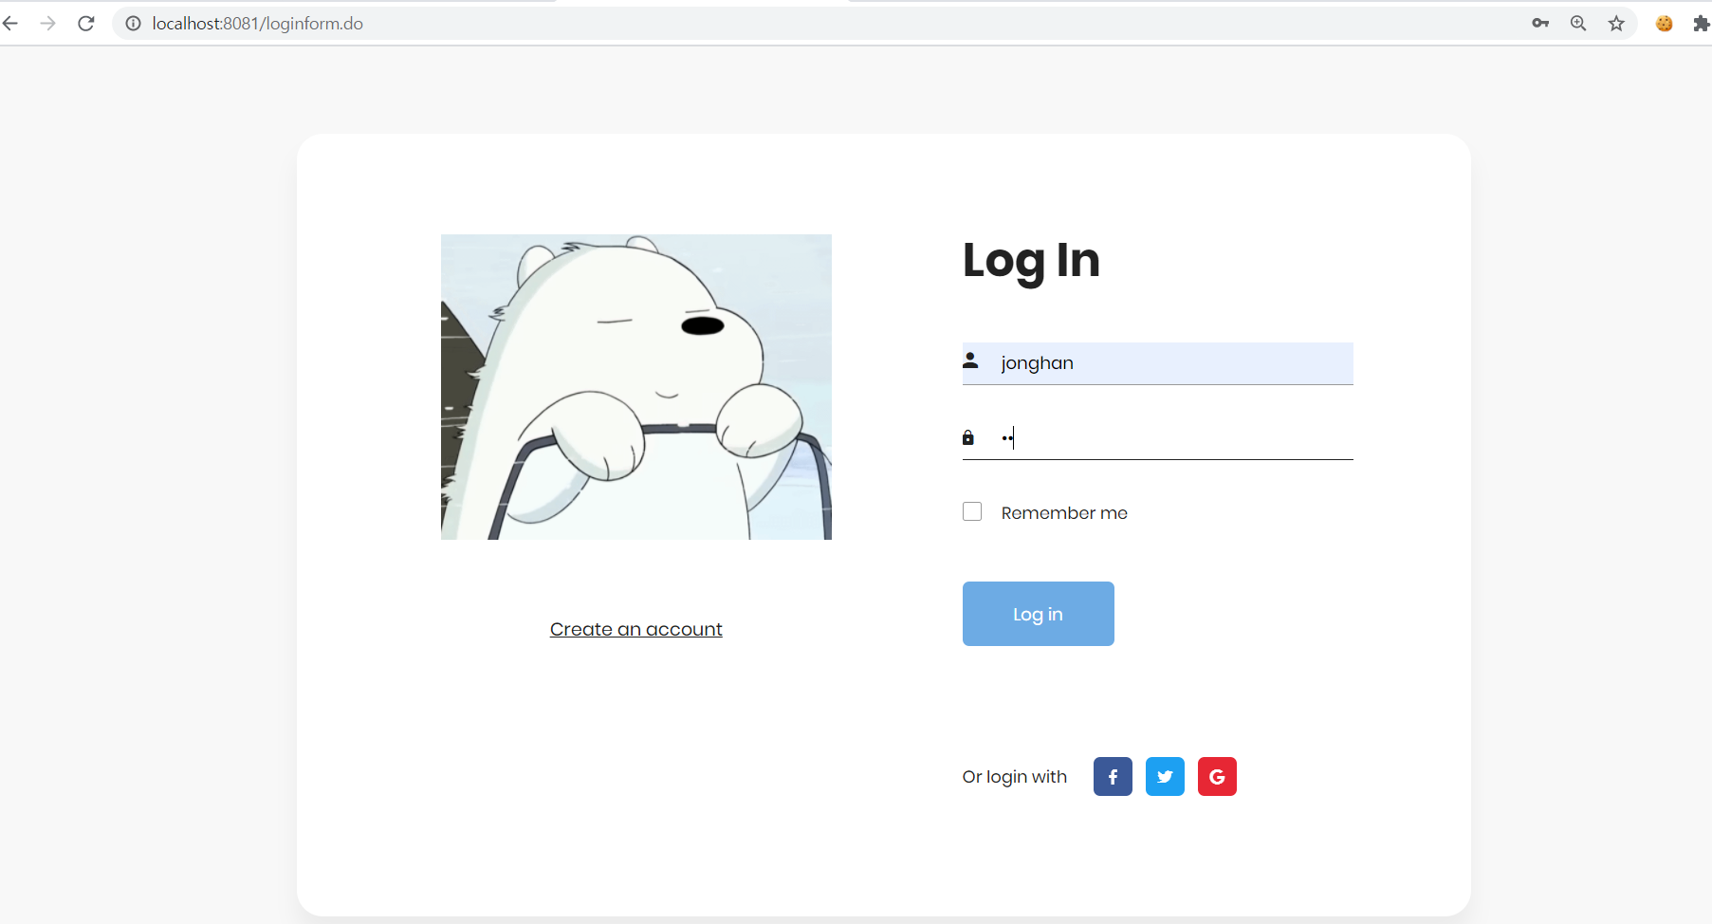The height and width of the screenshot is (924, 1712).
Task: Click the padlock icon beside the password field
Action: [968, 437]
